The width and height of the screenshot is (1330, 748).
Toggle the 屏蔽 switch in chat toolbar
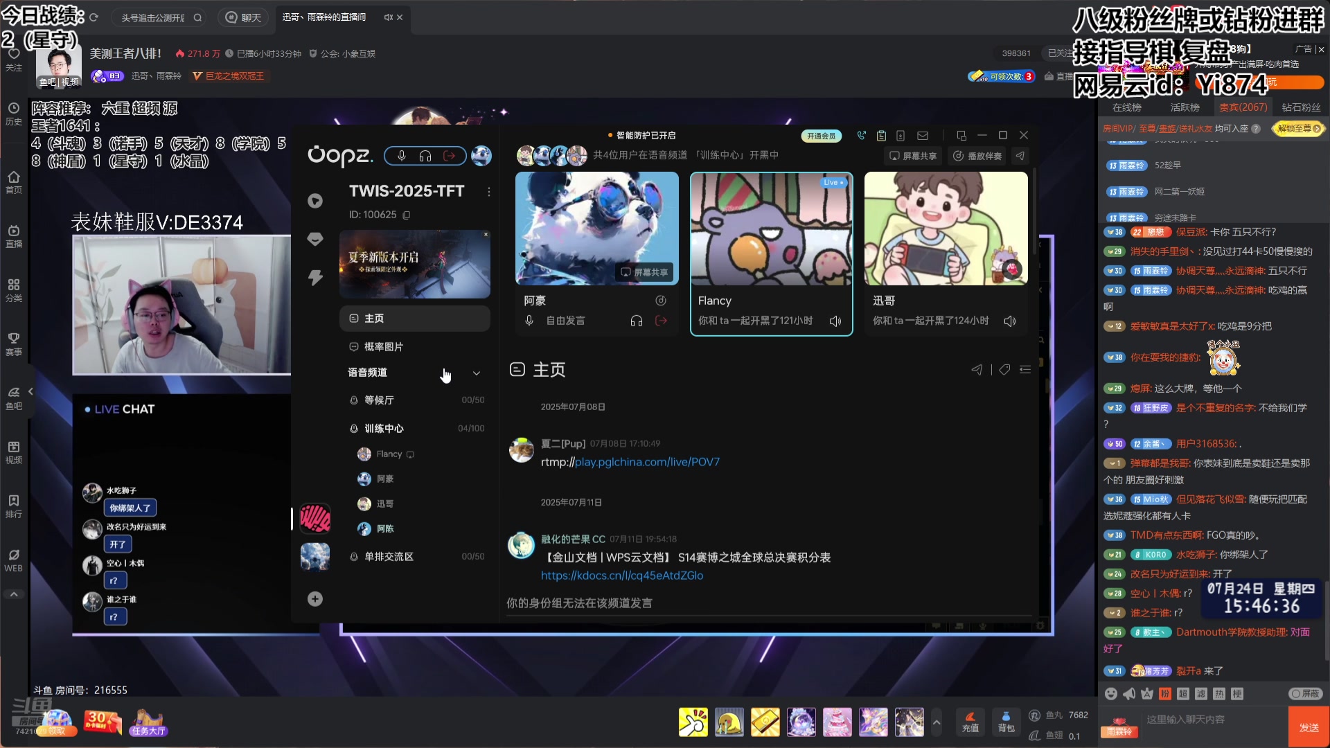pyautogui.click(x=1306, y=694)
